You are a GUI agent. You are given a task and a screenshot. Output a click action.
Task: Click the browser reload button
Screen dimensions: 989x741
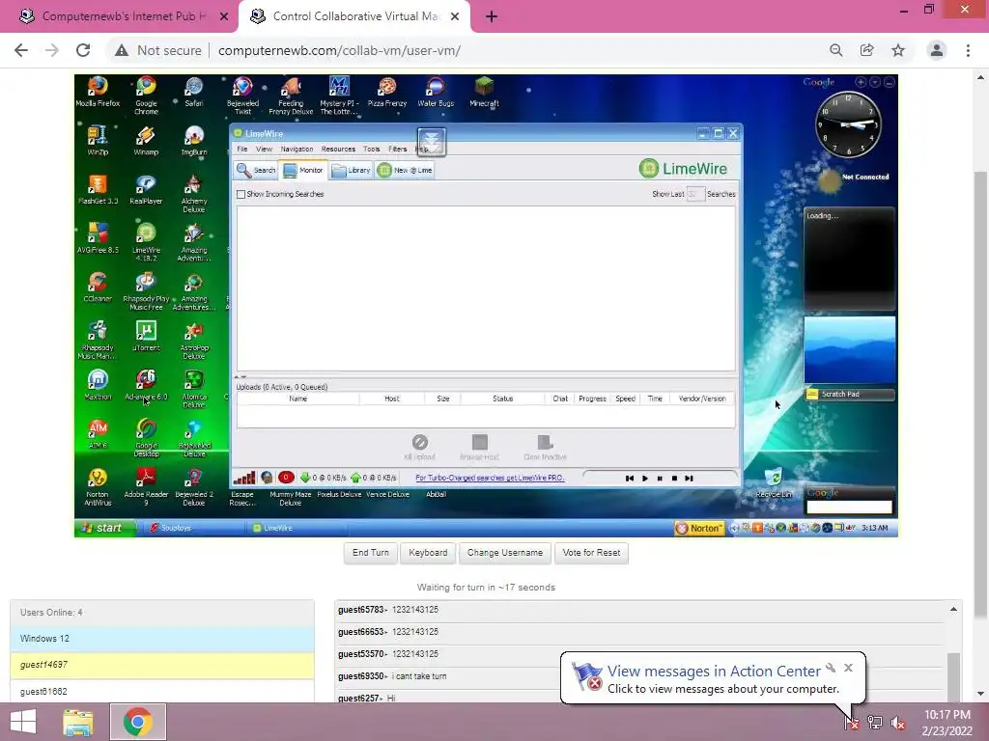tap(83, 50)
